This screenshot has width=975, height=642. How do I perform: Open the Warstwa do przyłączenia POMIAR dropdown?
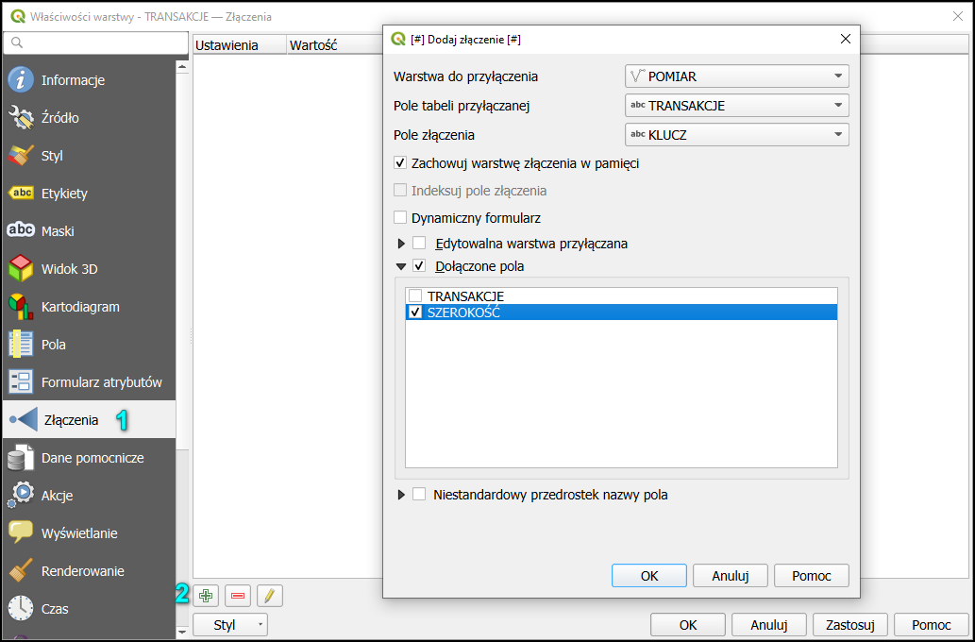pyautogui.click(x=736, y=76)
